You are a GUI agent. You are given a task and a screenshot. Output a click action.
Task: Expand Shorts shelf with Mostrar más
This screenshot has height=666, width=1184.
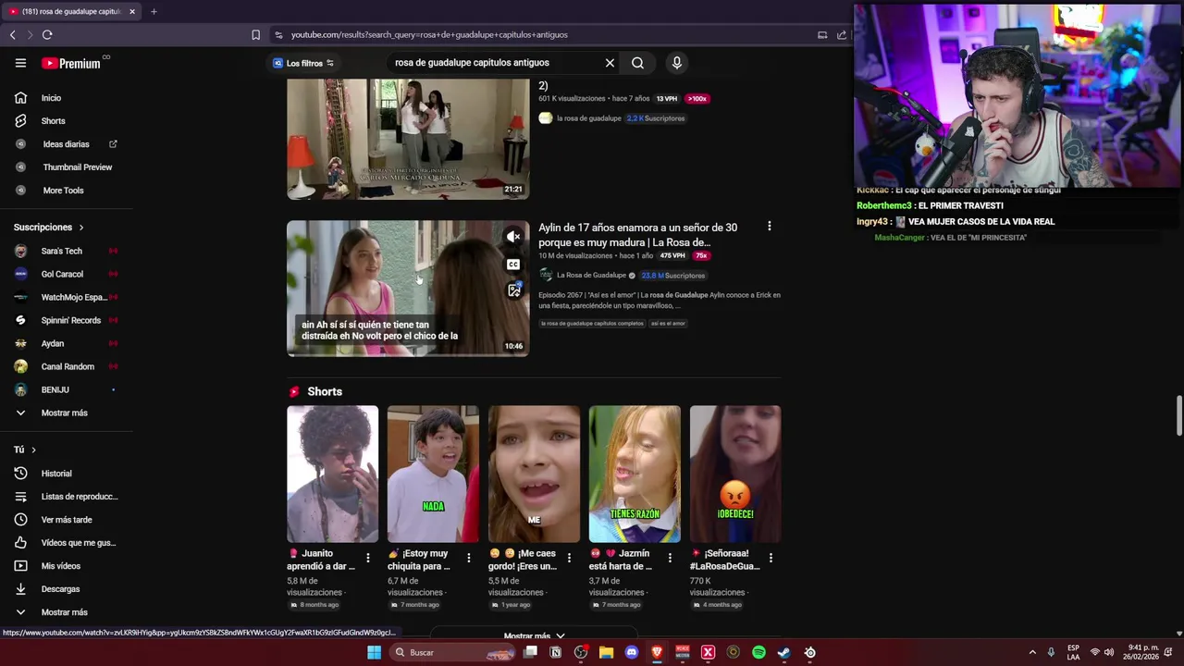click(x=534, y=636)
